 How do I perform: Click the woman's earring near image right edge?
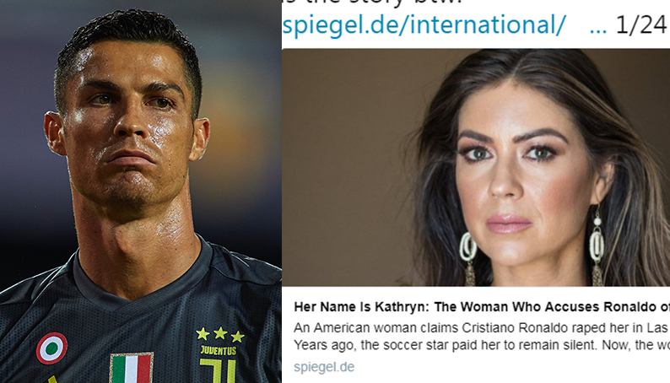click(597, 246)
